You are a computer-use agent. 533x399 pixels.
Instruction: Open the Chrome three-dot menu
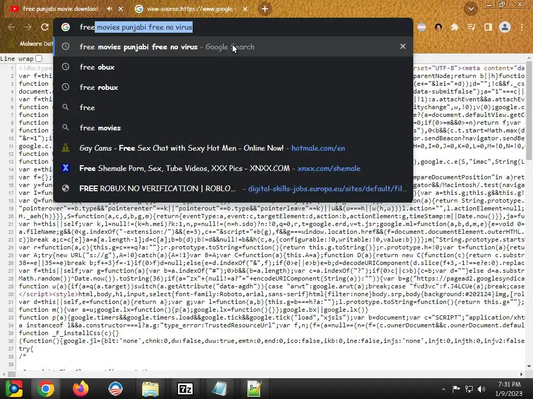(522, 27)
